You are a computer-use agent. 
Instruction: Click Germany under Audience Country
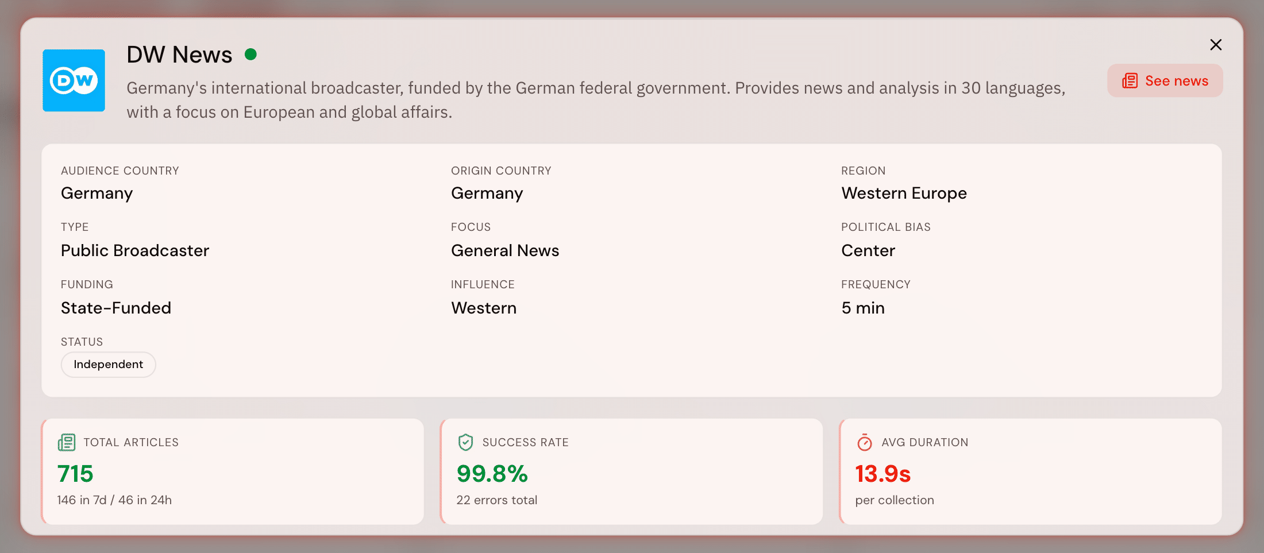click(97, 194)
